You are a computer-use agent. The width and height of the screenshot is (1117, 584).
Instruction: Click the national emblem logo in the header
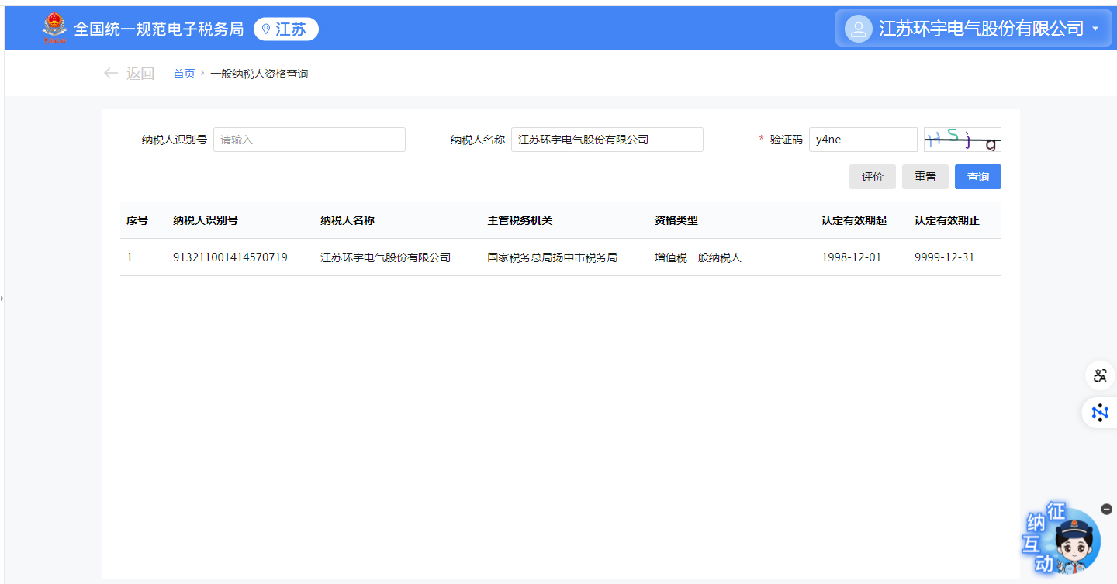[x=54, y=27]
